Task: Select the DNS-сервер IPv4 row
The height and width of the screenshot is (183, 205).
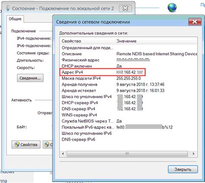Action: [x=128, y=109]
